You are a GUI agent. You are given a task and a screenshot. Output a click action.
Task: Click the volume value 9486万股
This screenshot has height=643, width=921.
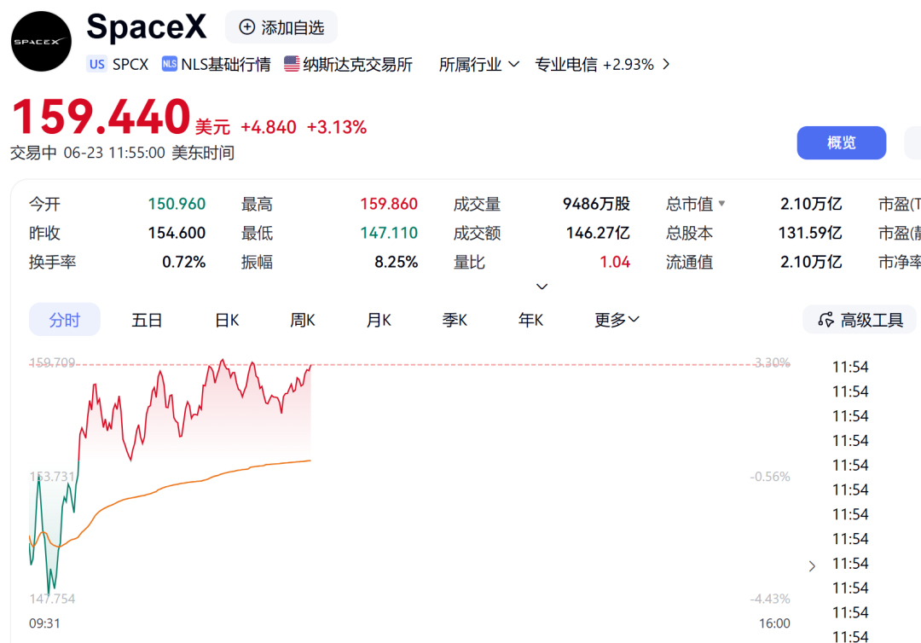click(x=596, y=204)
